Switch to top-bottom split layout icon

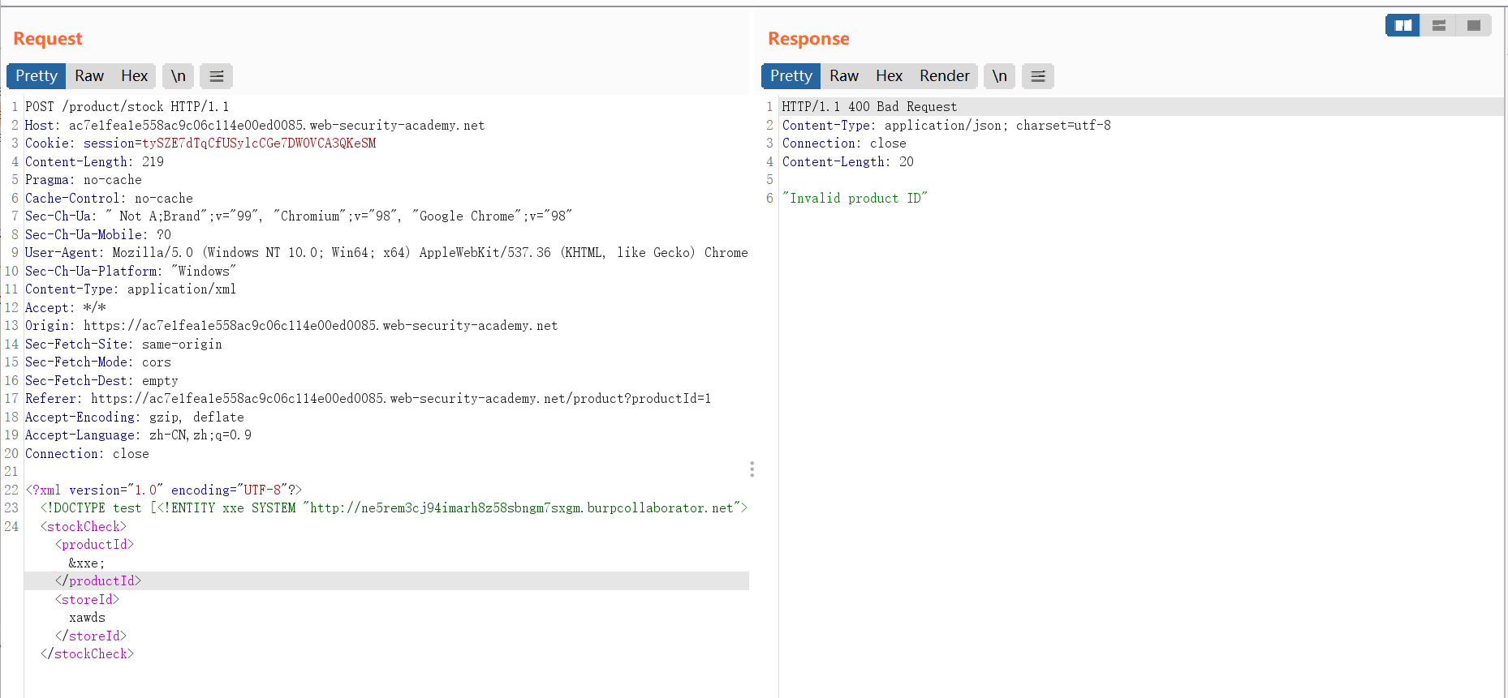tap(1438, 26)
